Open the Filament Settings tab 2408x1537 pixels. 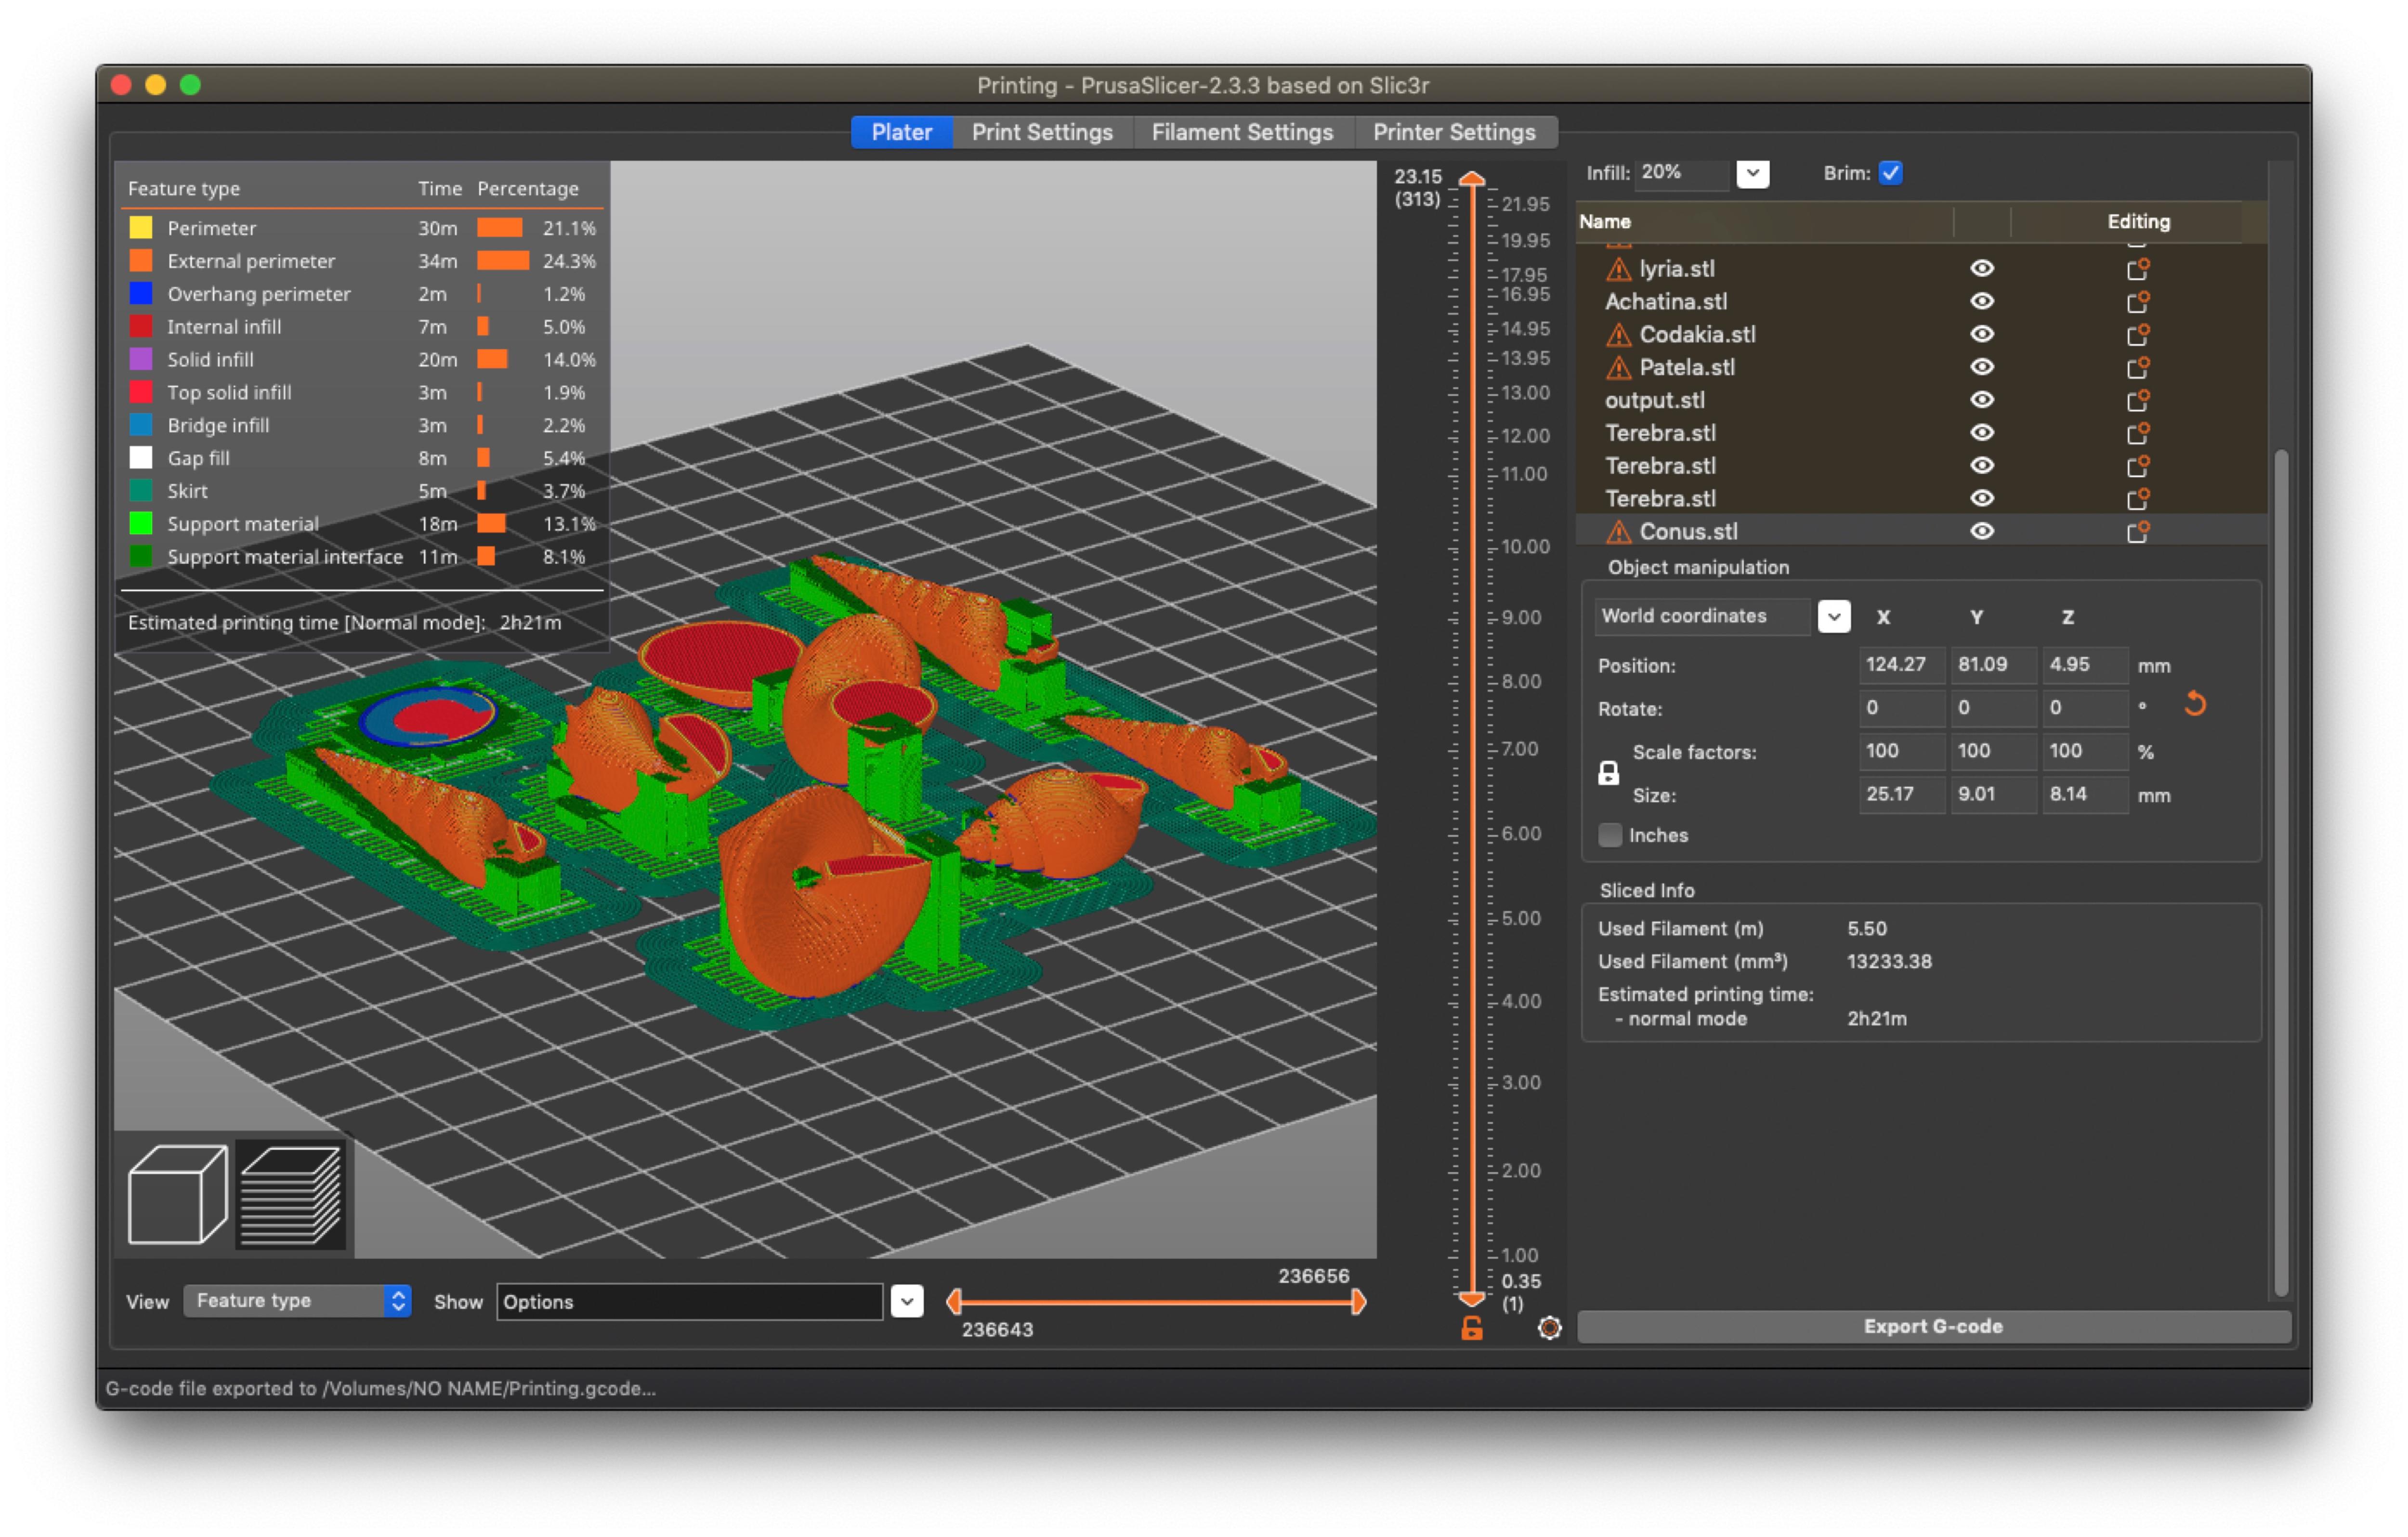pos(1242,132)
